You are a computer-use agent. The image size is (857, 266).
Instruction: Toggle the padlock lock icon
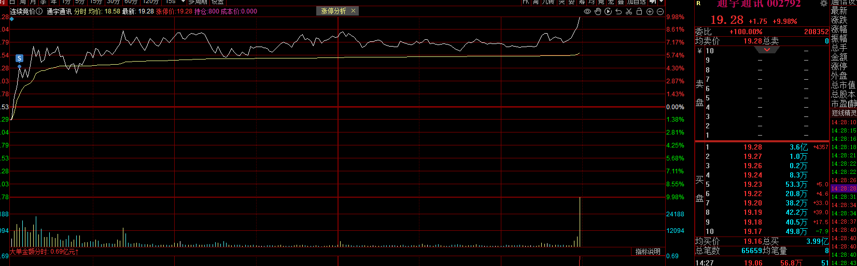[x=639, y=11]
